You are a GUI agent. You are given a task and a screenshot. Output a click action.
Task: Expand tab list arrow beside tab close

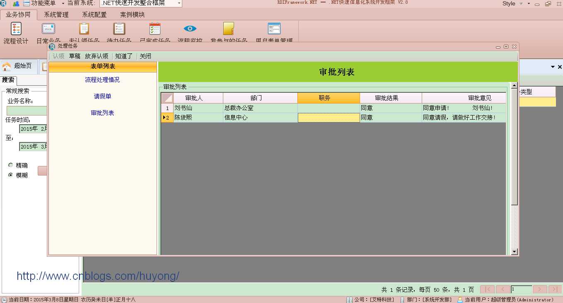coord(553,67)
